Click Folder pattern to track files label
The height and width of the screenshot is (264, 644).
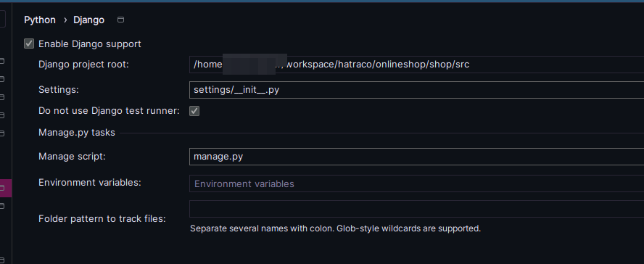(x=102, y=219)
